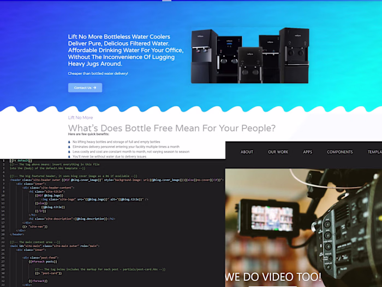This screenshot has height=287, width=382.
Task: Click the 'post-feed' div code line
Action: pyautogui.click(x=40, y=257)
